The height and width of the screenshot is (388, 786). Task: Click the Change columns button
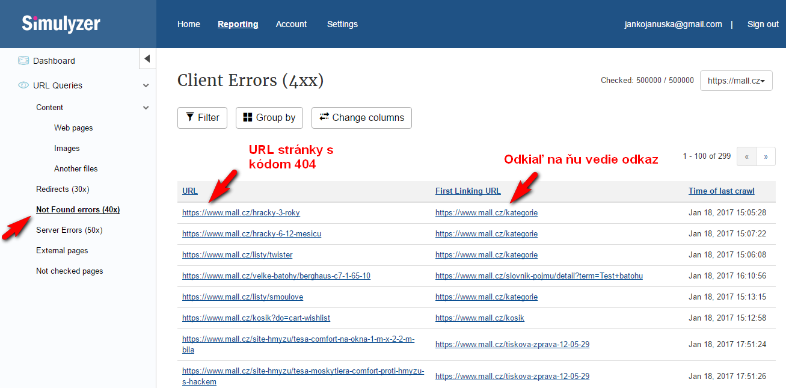coord(361,118)
